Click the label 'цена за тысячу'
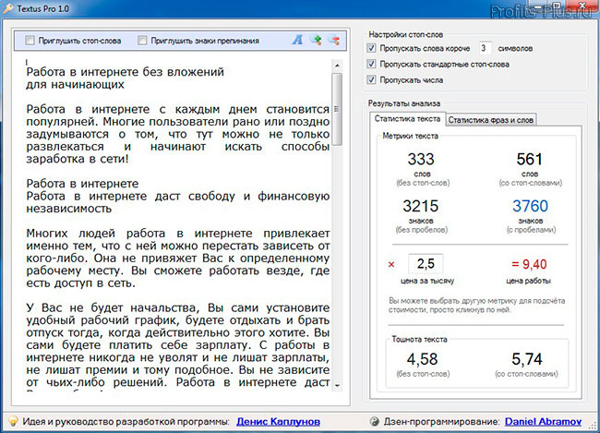This screenshot has height=433, width=600. 427,281
